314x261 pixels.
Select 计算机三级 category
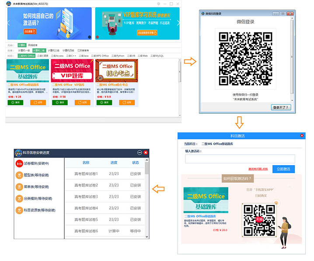pos(54,50)
